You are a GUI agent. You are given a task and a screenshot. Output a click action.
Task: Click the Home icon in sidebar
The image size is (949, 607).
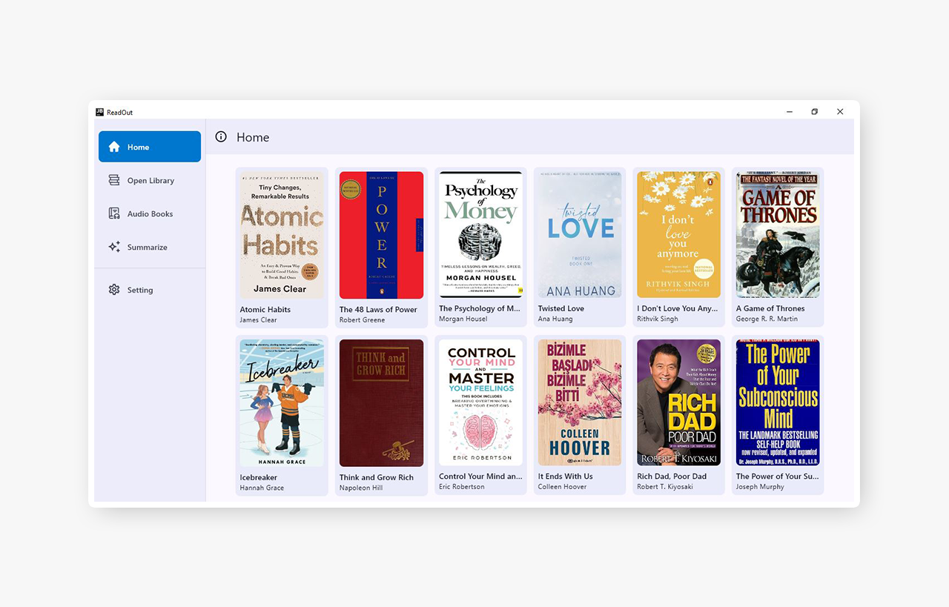pyautogui.click(x=114, y=147)
